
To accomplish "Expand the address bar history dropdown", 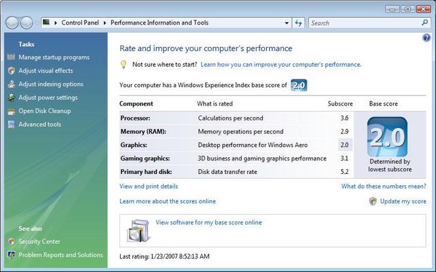I will click(286, 23).
